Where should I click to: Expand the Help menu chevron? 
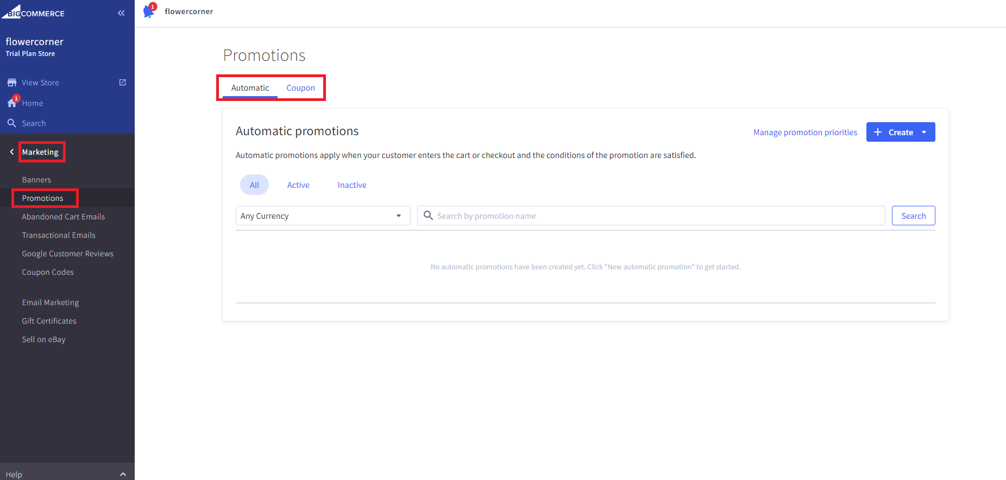[x=123, y=475]
